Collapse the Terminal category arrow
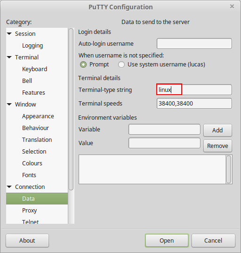The height and width of the screenshot is (253, 241). point(9,57)
